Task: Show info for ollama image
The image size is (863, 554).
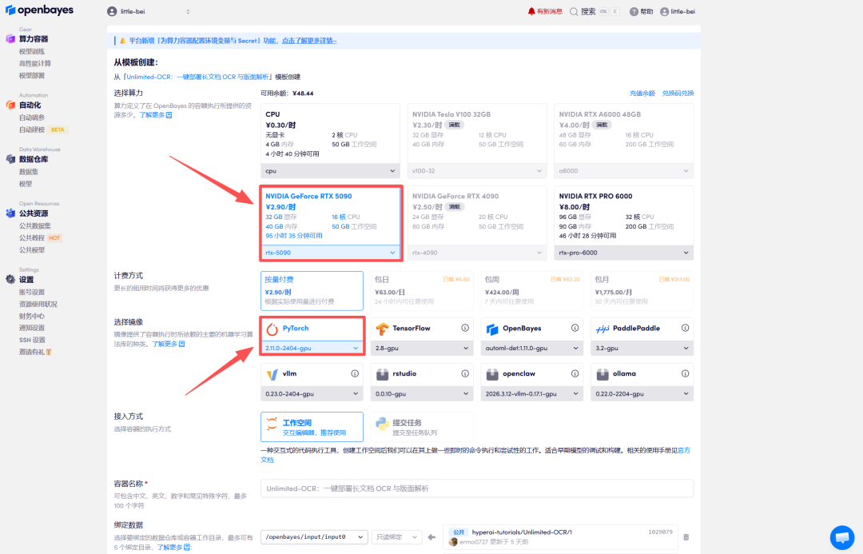Action: click(x=686, y=374)
